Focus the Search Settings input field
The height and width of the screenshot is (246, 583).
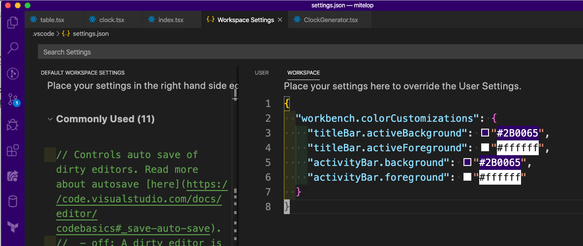click(x=310, y=52)
